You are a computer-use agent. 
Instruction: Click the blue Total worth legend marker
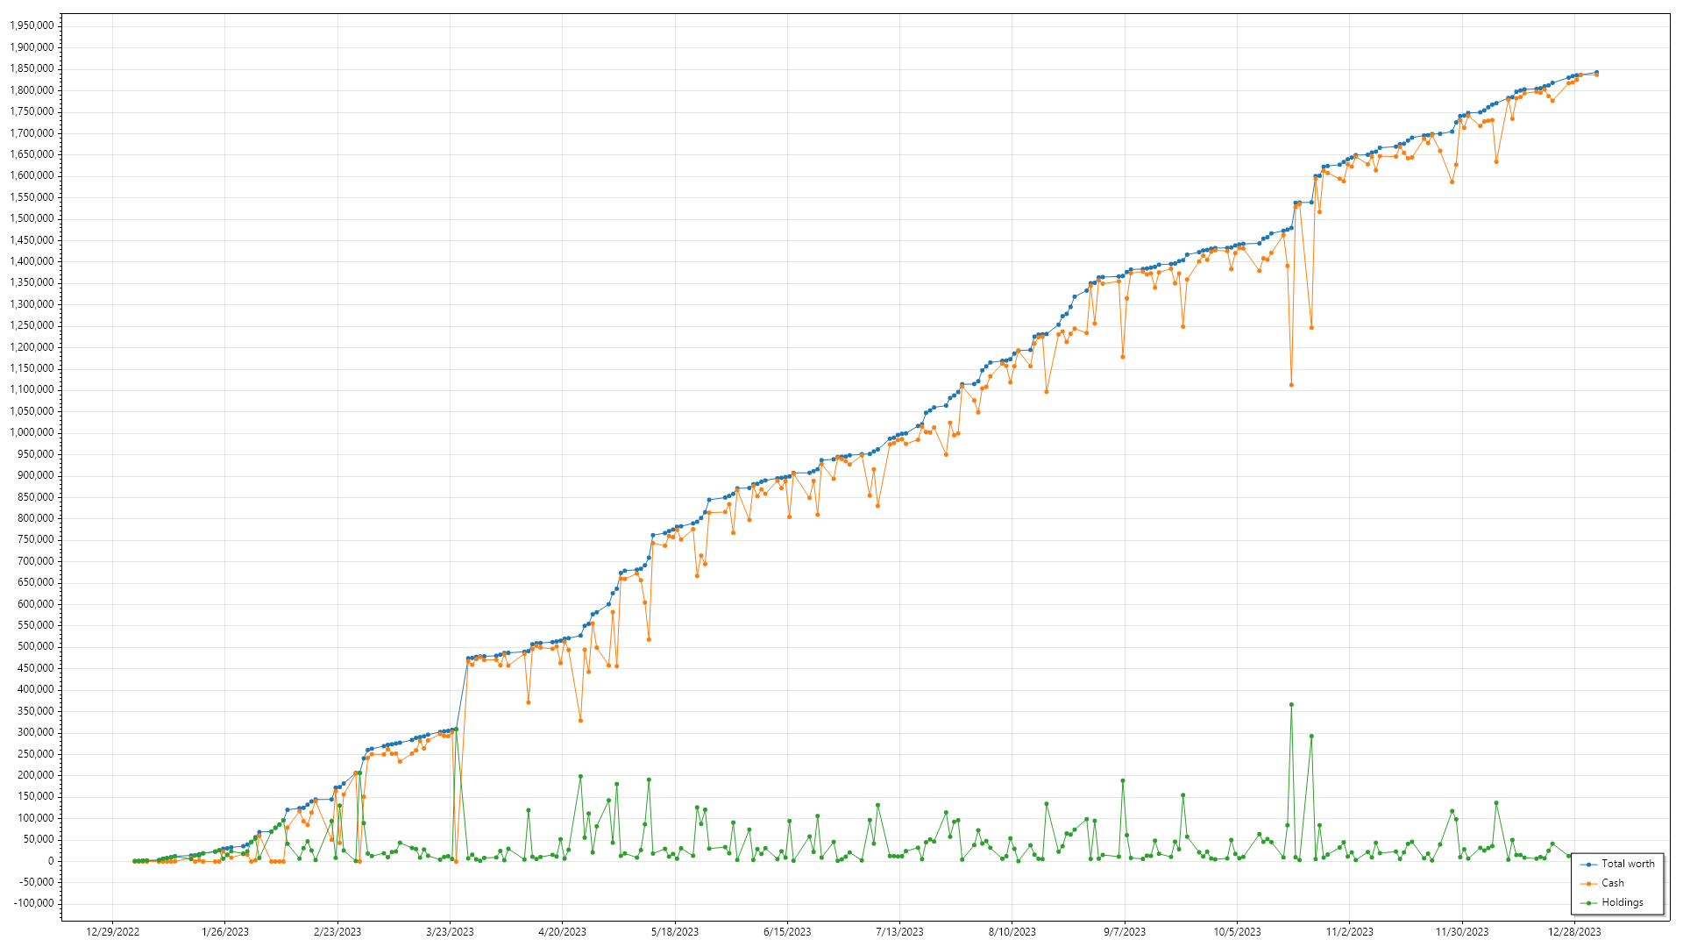[1588, 865]
